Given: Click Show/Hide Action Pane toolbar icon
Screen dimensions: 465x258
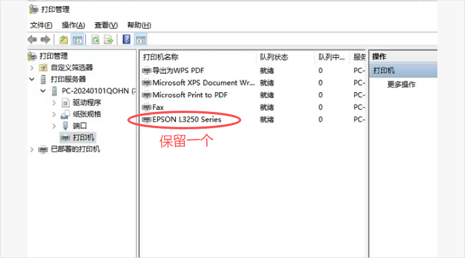Looking at the screenshot, I should [140, 39].
